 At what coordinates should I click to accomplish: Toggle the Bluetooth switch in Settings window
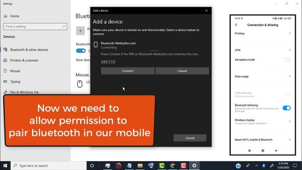click(x=81, y=51)
